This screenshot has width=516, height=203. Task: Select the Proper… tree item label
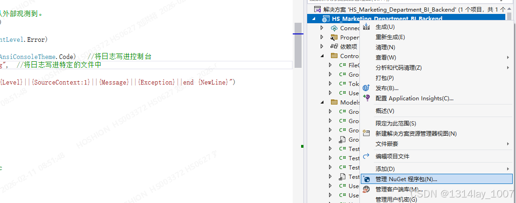pos(350,37)
